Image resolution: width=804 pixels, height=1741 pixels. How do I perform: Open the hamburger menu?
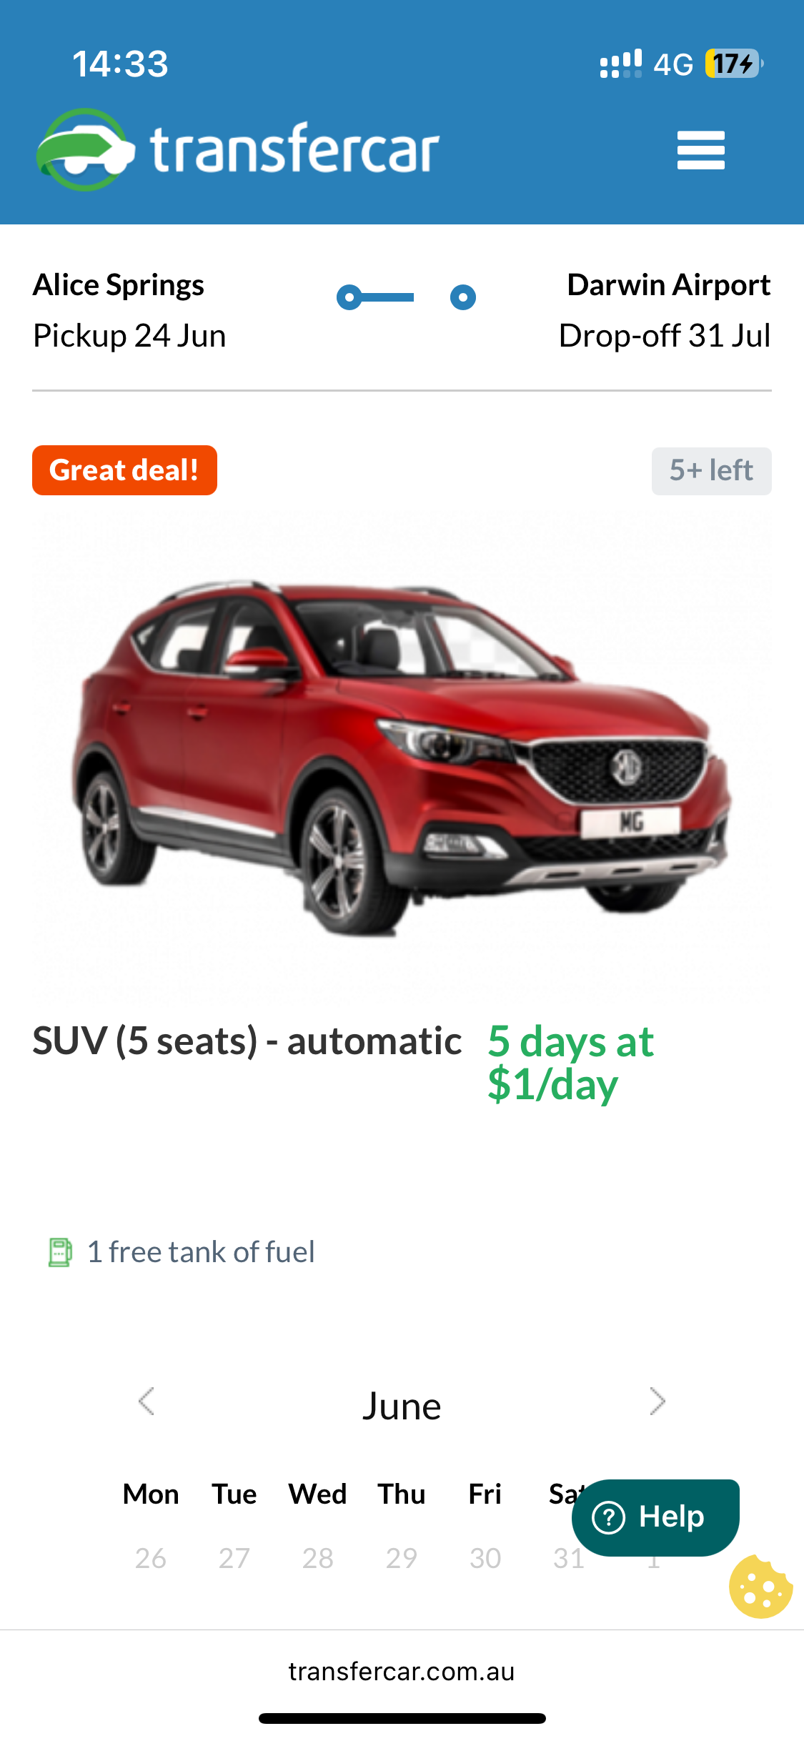(x=700, y=150)
